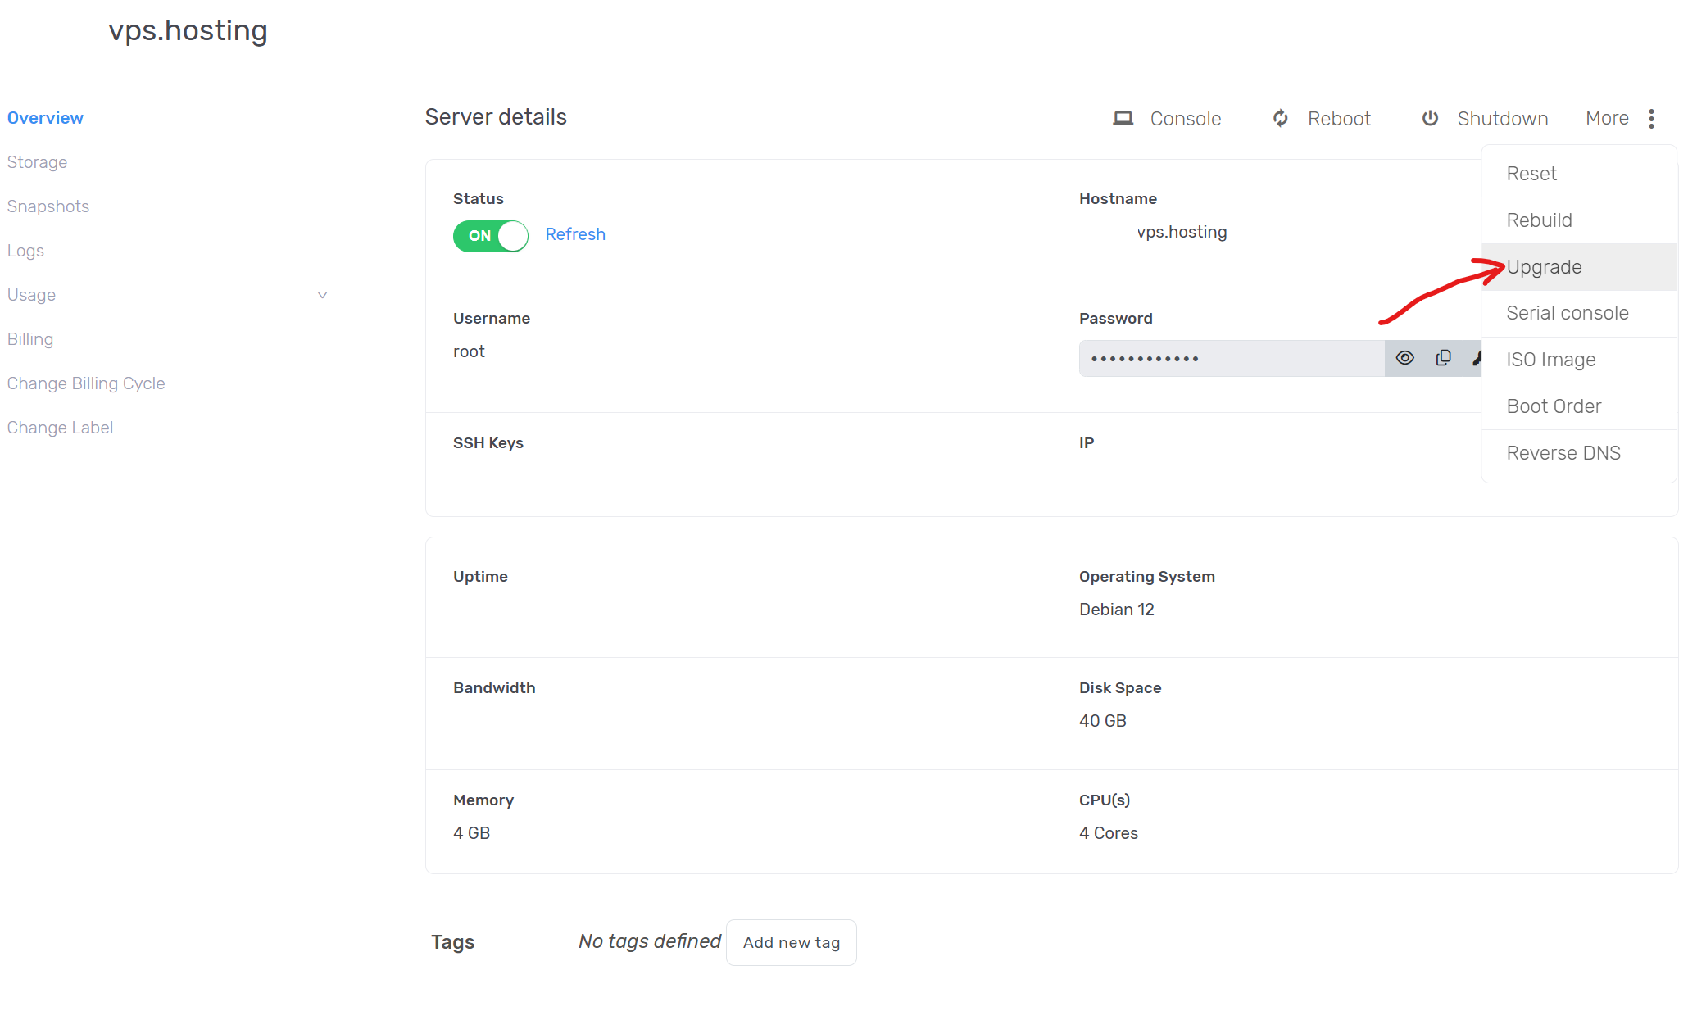Expand the Usage sidebar chevron
Screen dimensions: 1697x1011
tap(322, 295)
